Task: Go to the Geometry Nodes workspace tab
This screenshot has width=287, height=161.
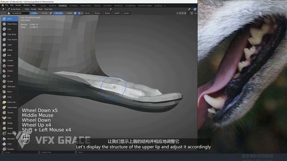Action: 145,6
